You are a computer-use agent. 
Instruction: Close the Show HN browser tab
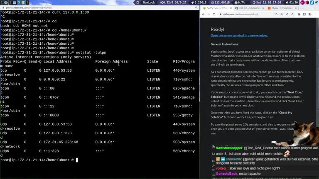pyautogui.click(x=296, y=8)
